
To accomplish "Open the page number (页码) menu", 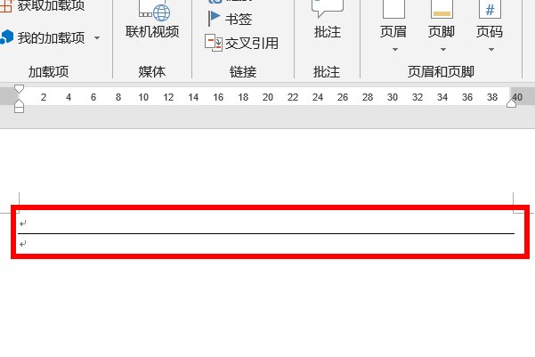I will coord(490,26).
